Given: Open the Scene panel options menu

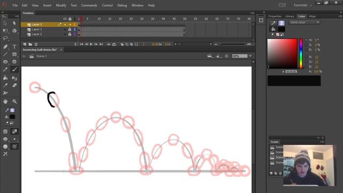Looking at the screenshot, I should coord(322,142).
